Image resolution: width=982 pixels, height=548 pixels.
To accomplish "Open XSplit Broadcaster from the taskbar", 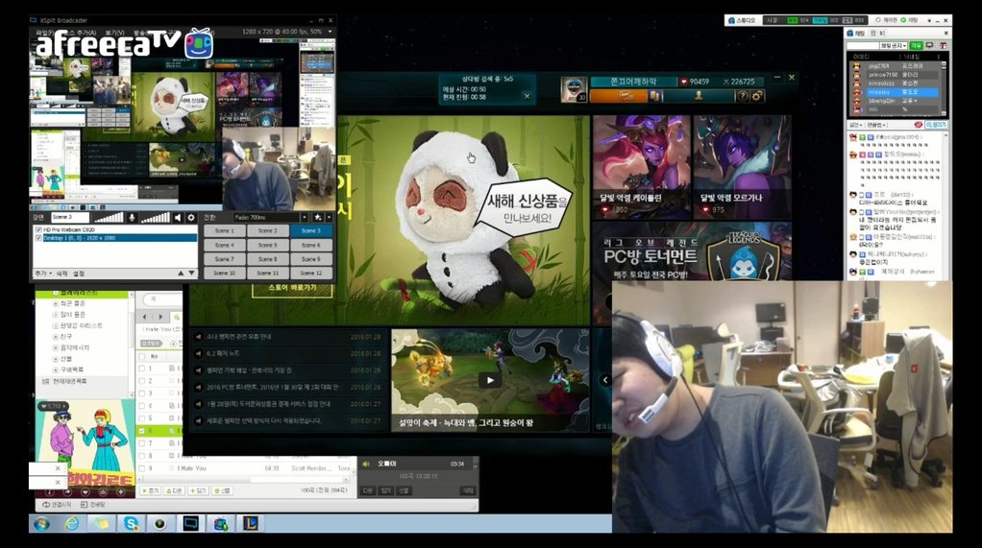I will tap(190, 524).
